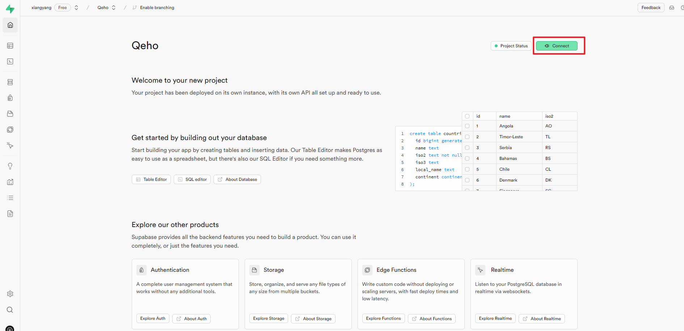
Task: Click Enable branching in the top bar
Action: [x=157, y=8]
